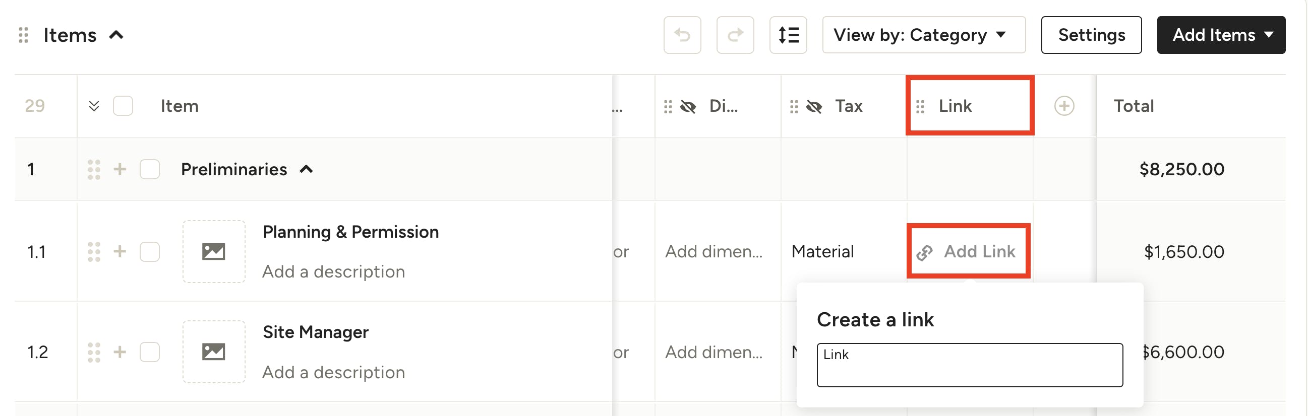The height and width of the screenshot is (416, 1308).
Task: Grab the drag handle beside Items heading
Action: (x=23, y=35)
